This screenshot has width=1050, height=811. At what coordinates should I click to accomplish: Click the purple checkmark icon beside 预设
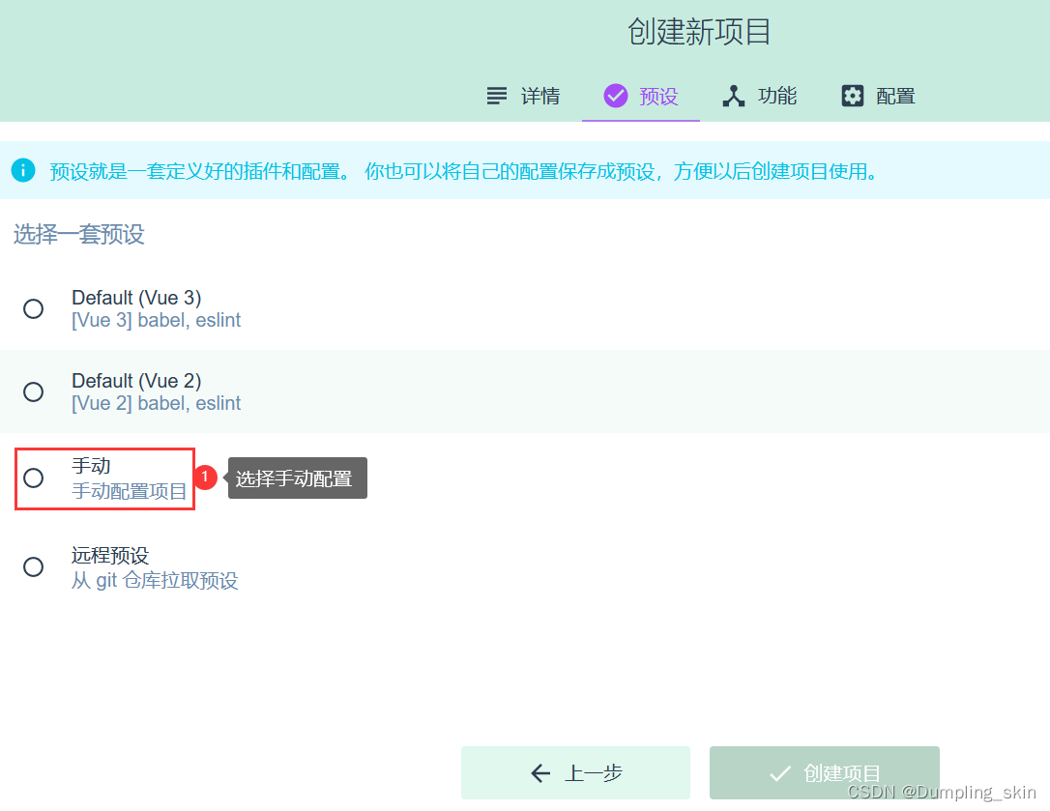click(x=616, y=96)
